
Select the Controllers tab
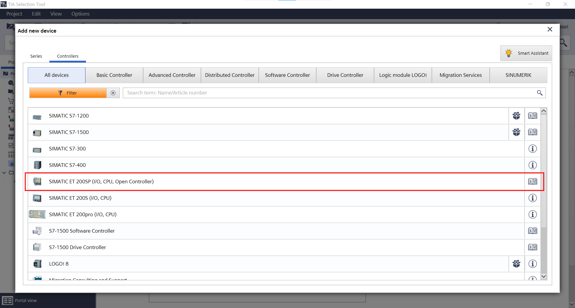point(68,56)
